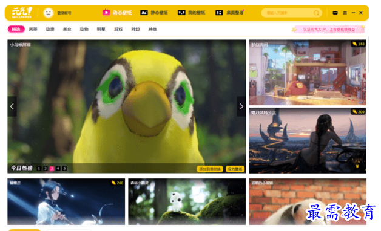Click the 元气 Wallpaper logo
Screen dimensions: 381x231
[22, 12]
